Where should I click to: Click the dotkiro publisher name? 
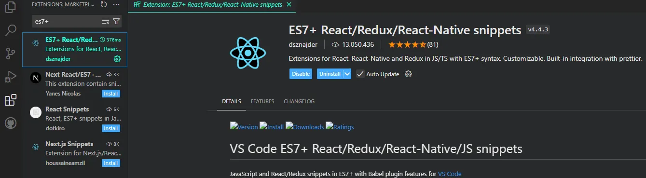[55, 128]
